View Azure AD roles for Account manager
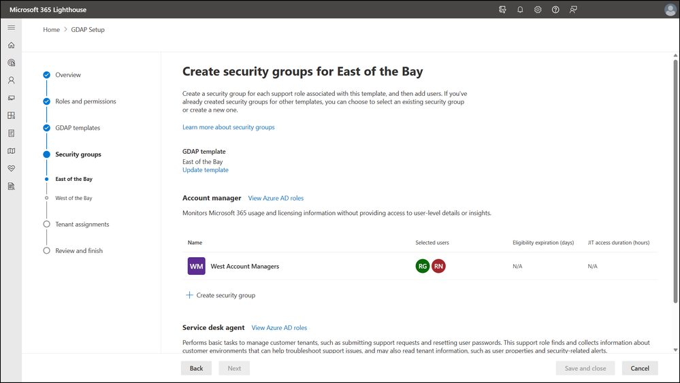Viewport: 680px width, 383px height. tap(276, 198)
